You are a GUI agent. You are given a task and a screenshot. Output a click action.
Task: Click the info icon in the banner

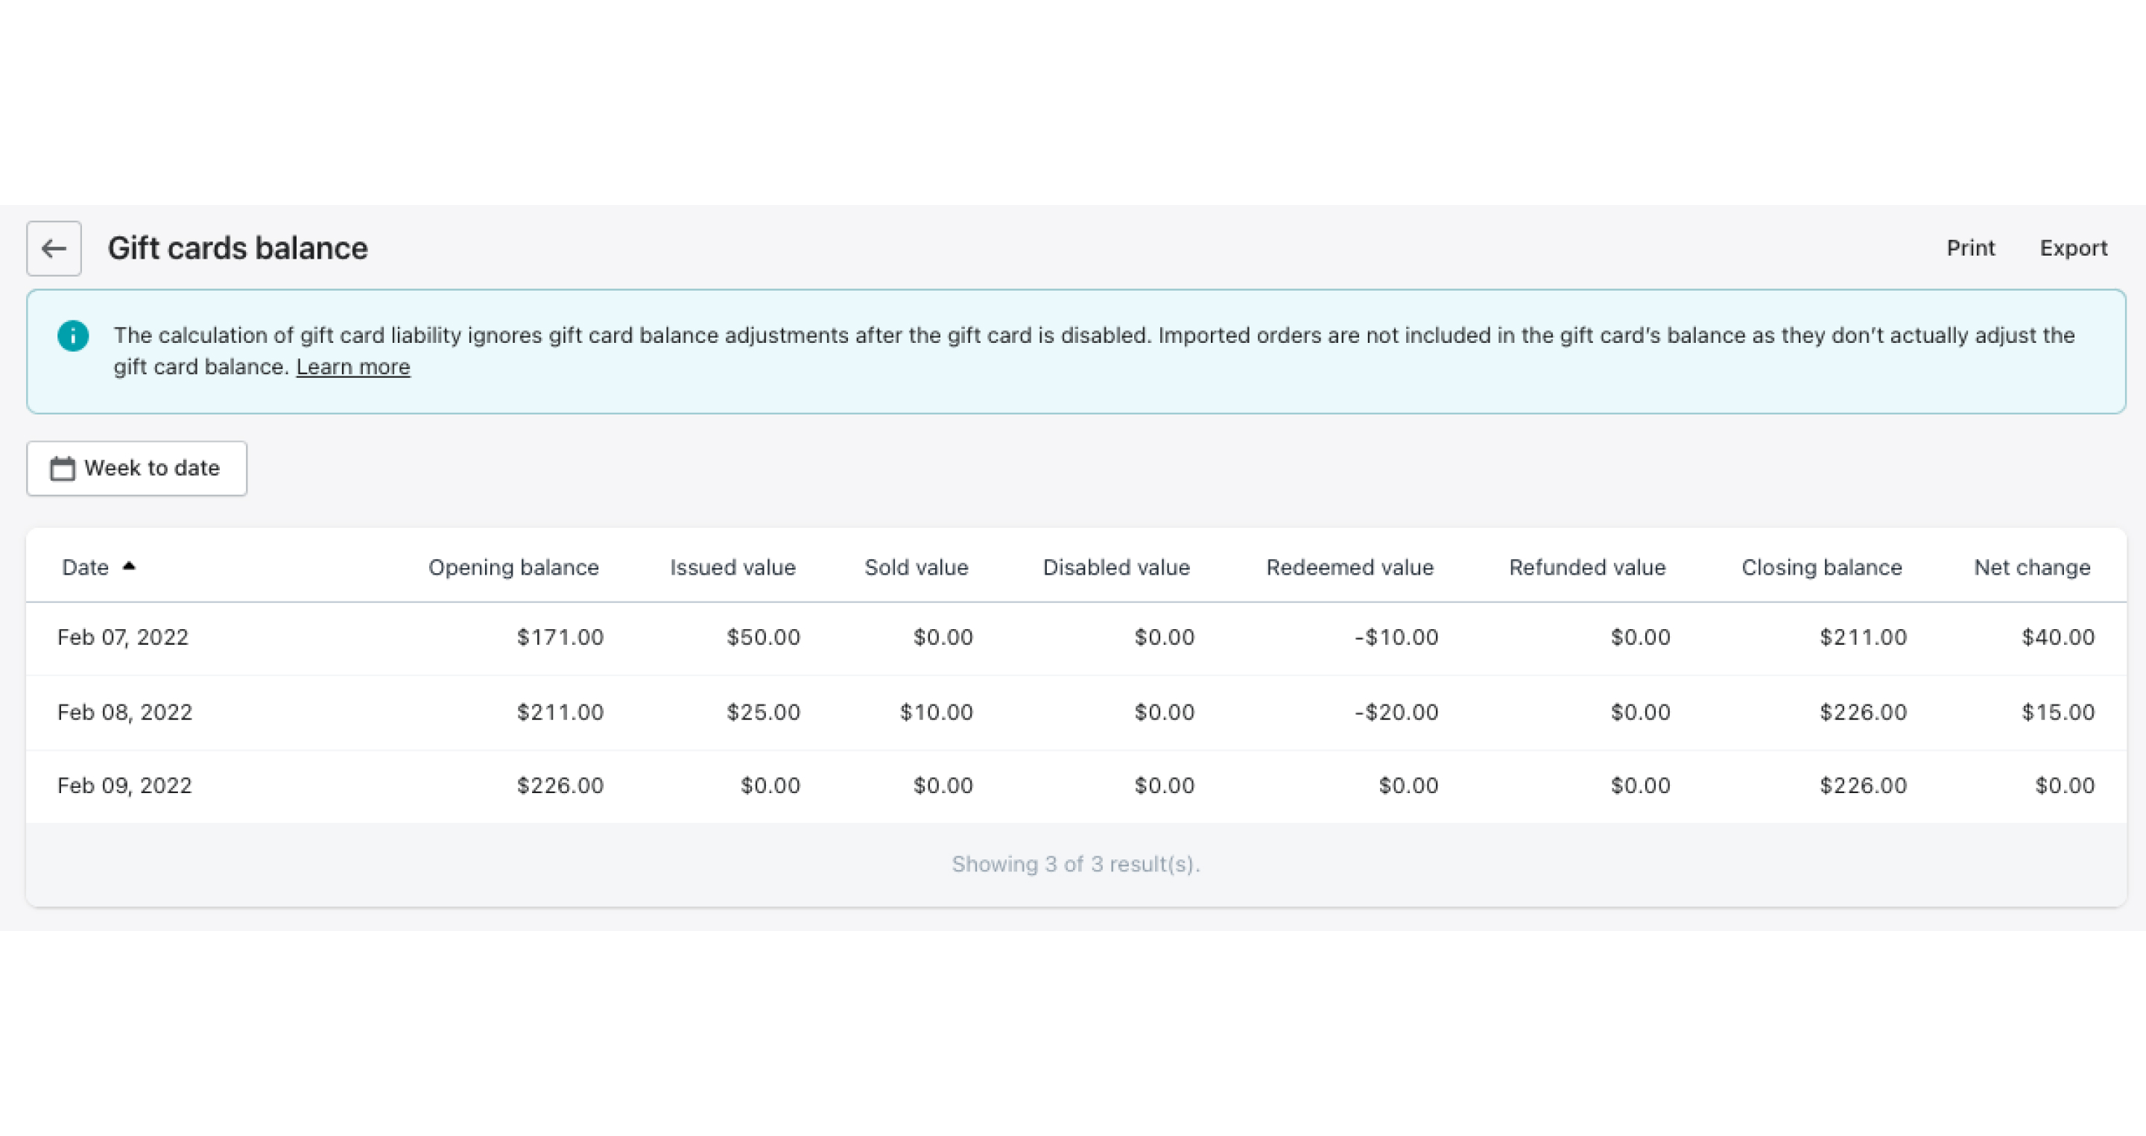[73, 336]
